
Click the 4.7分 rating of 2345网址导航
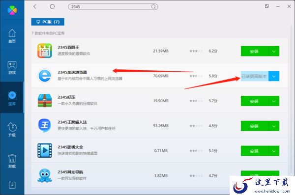[x=213, y=176]
